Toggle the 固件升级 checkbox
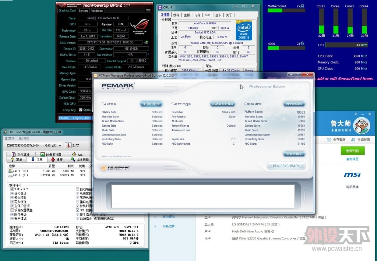 [x=12, y=214]
